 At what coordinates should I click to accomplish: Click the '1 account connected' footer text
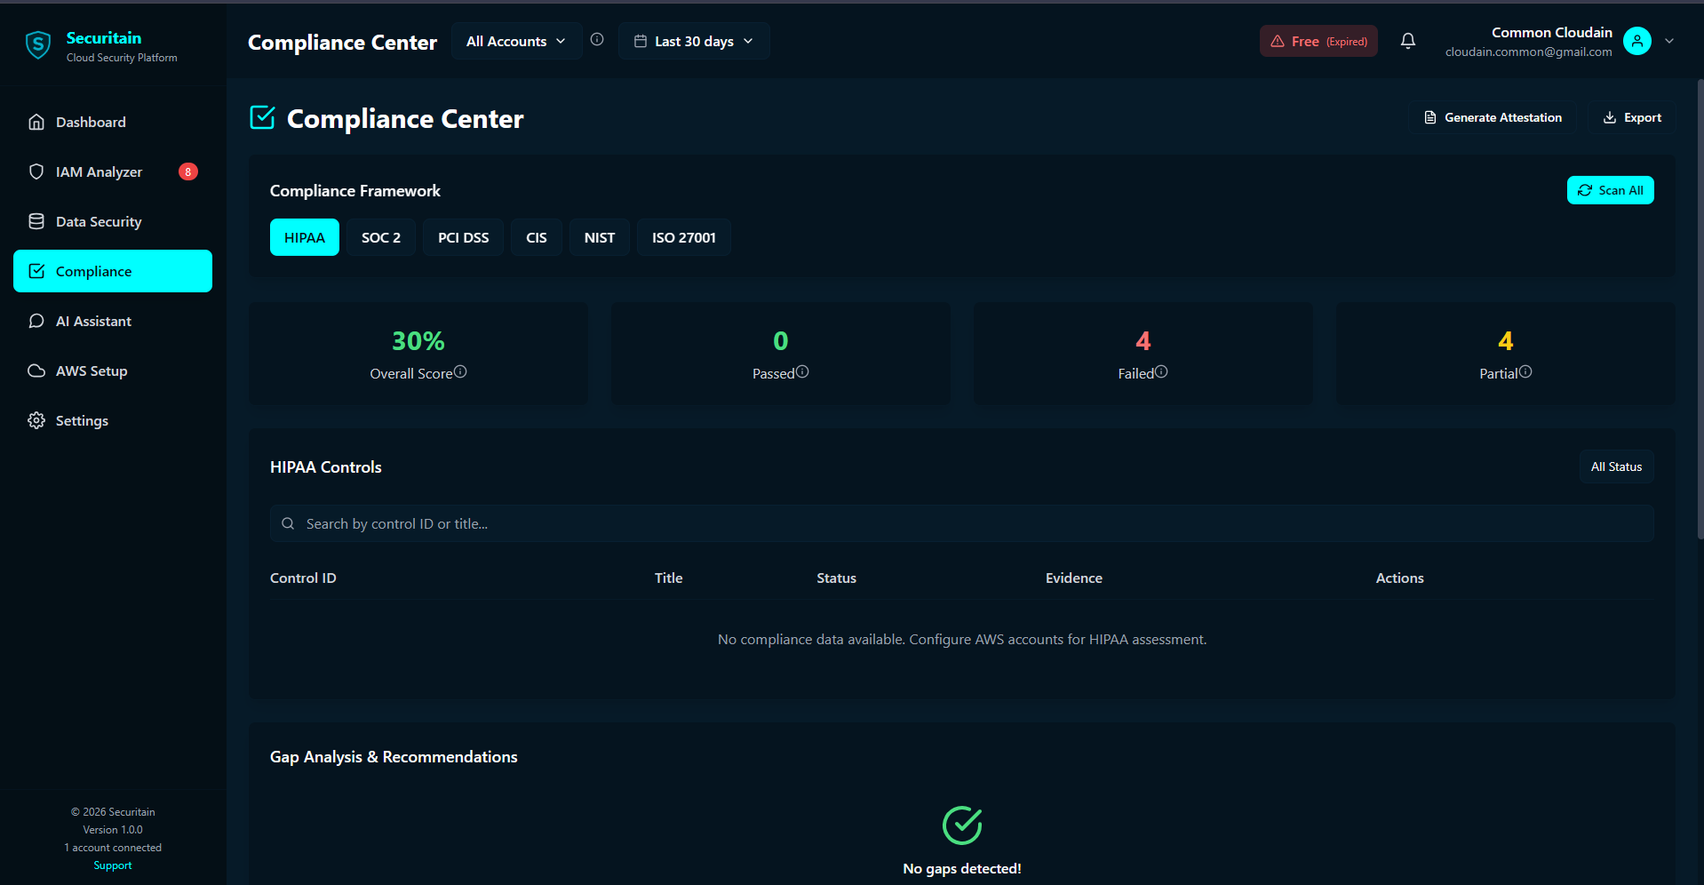pos(113,848)
